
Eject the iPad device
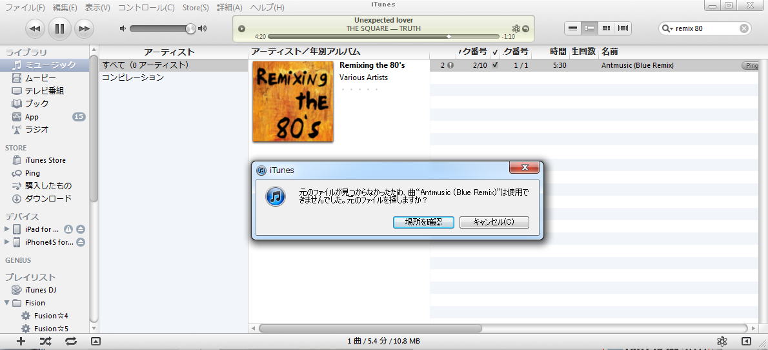[x=81, y=229]
